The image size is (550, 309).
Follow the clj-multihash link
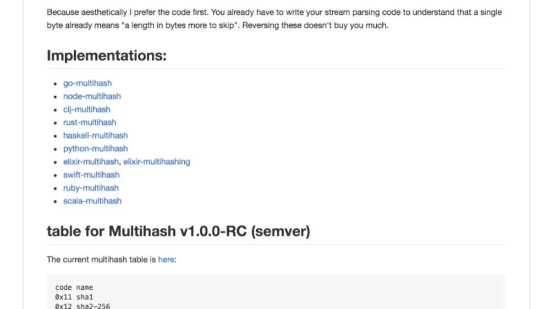coord(87,109)
